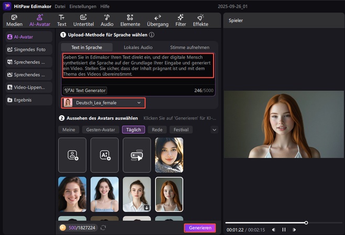This screenshot has width=345, height=235.
Task: Click the info icon beside Upload-Methode heading
Action: 152,35
